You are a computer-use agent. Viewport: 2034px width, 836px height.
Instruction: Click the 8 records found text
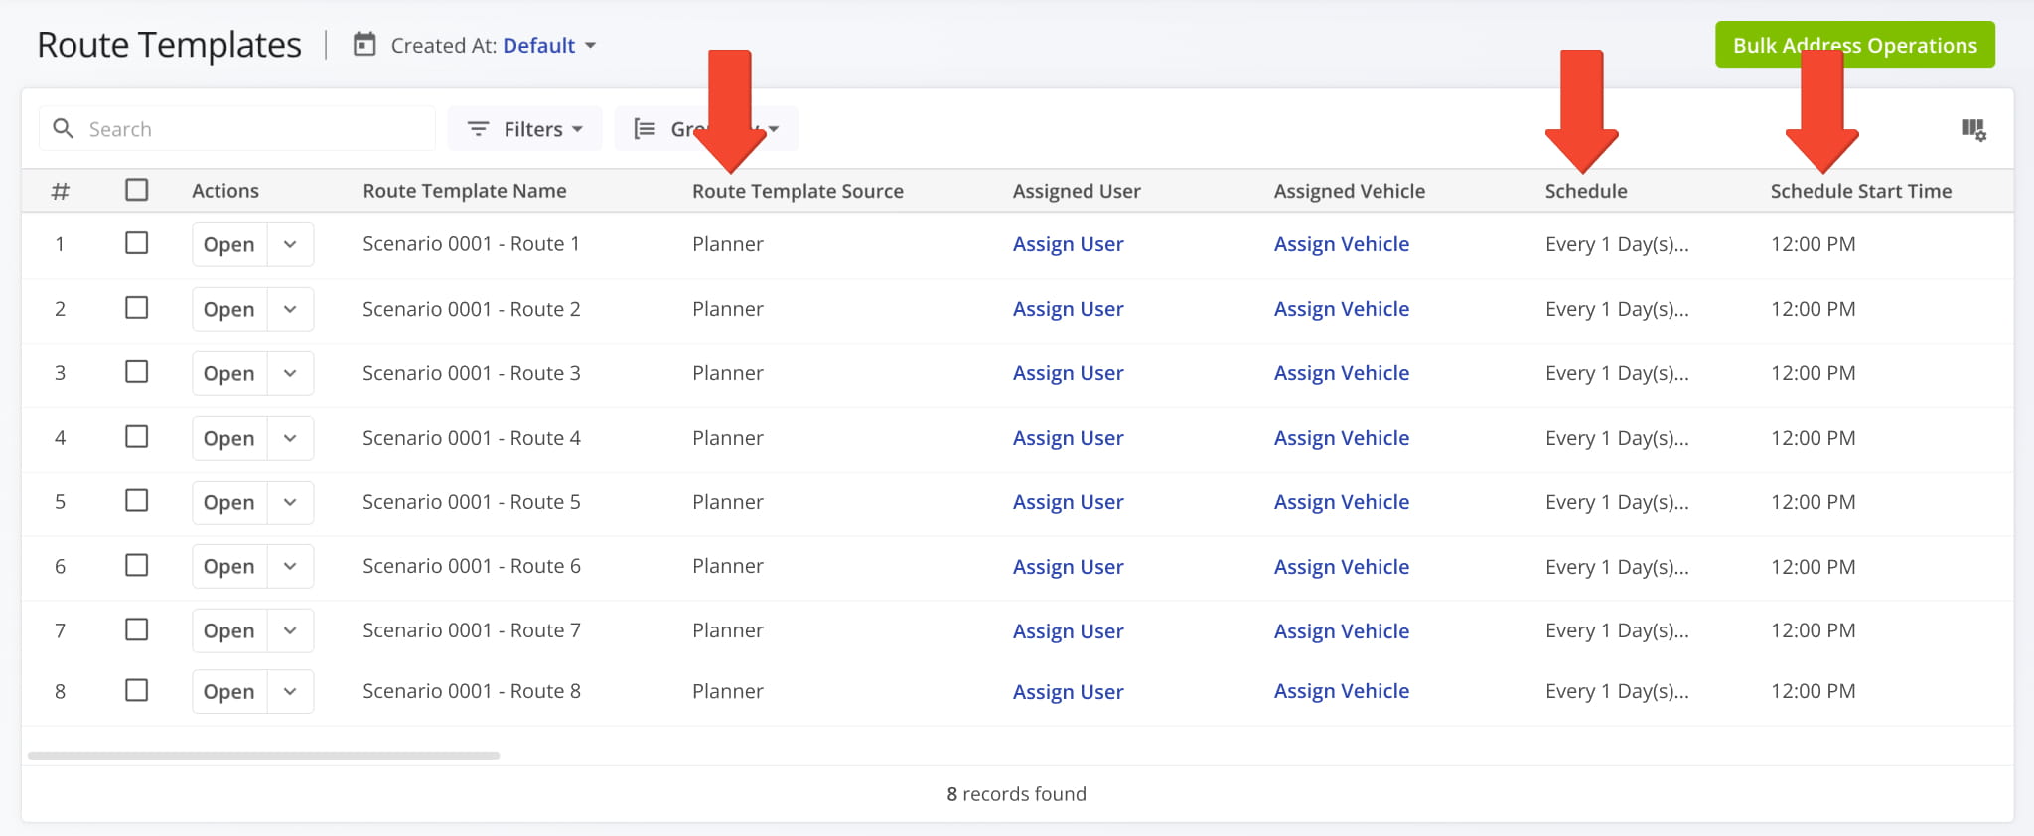tap(1016, 794)
